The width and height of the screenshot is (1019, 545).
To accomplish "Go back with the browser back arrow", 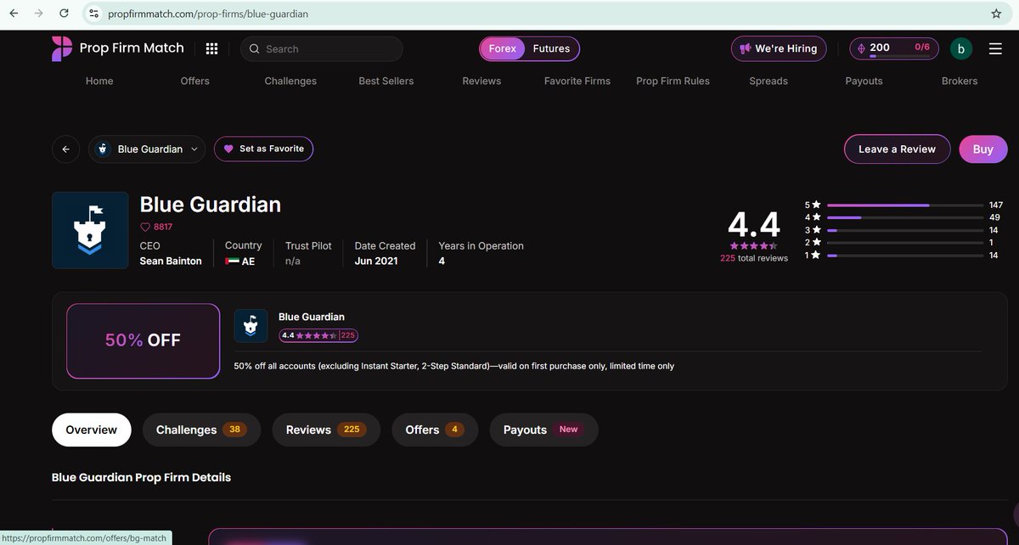I will (x=14, y=14).
